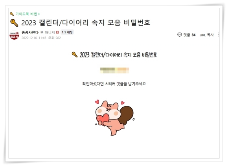Click the speech bubble comment icon

(179, 35)
